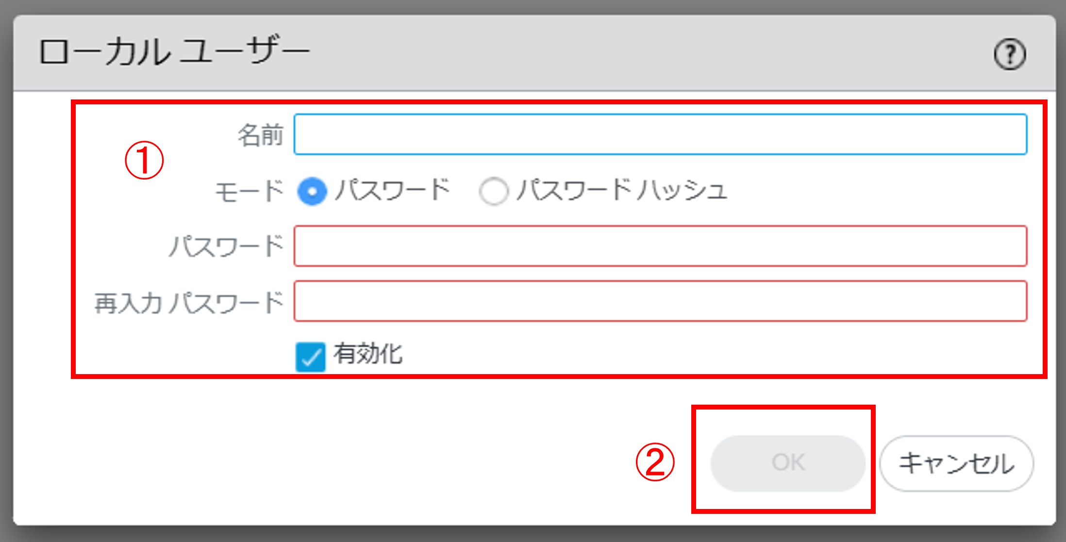This screenshot has width=1066, height=542.
Task: Click the パスワード ハッシュ option text
Action: (622, 190)
